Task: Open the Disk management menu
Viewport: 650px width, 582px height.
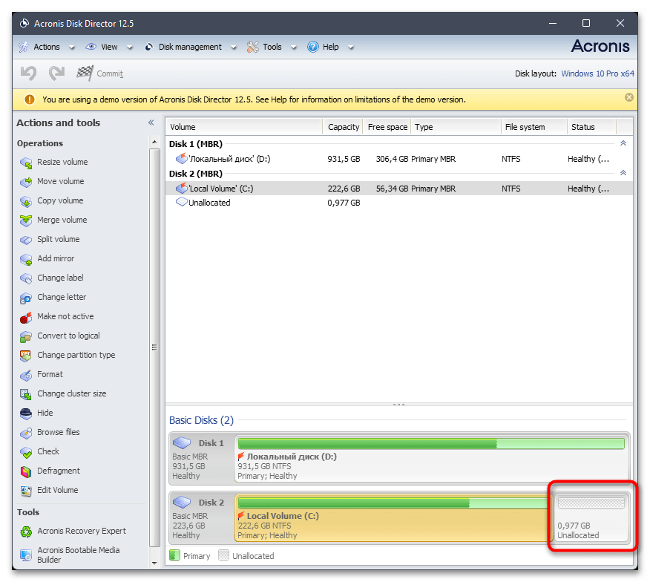Action: (189, 47)
